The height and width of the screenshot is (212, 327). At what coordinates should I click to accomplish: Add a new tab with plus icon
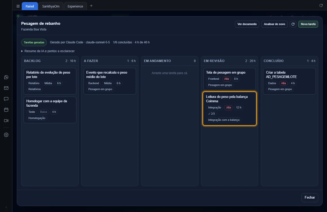(x=91, y=6)
